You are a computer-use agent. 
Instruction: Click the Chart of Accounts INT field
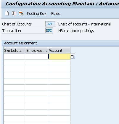click(50, 24)
